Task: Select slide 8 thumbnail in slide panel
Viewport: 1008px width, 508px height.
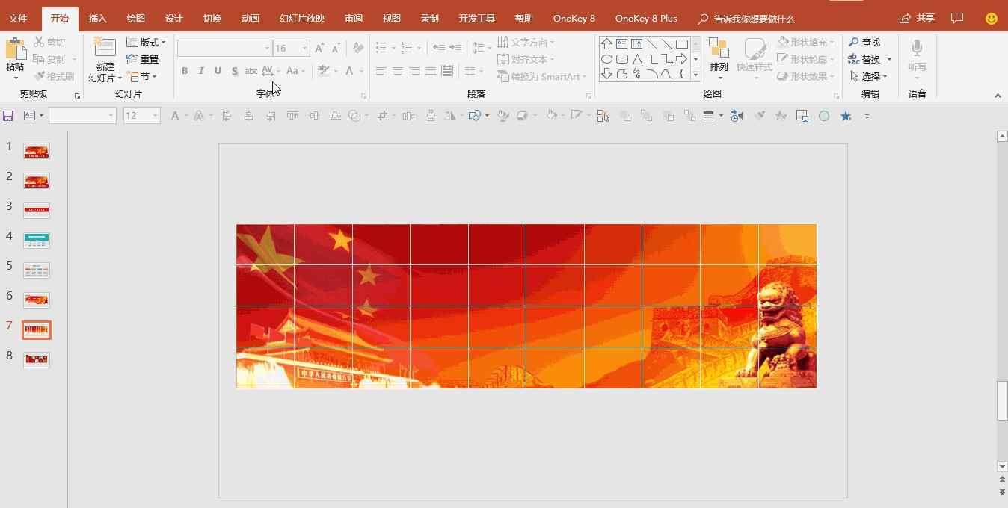Action: [x=37, y=359]
